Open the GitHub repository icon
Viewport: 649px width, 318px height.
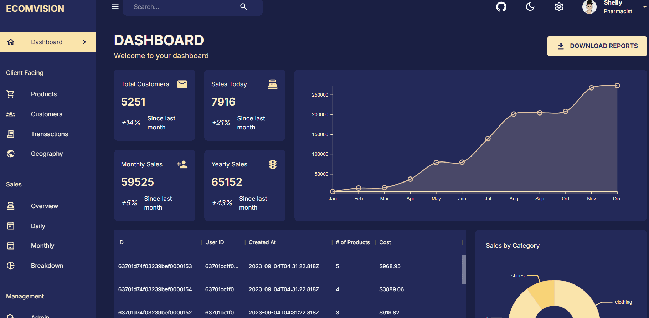coord(501,7)
